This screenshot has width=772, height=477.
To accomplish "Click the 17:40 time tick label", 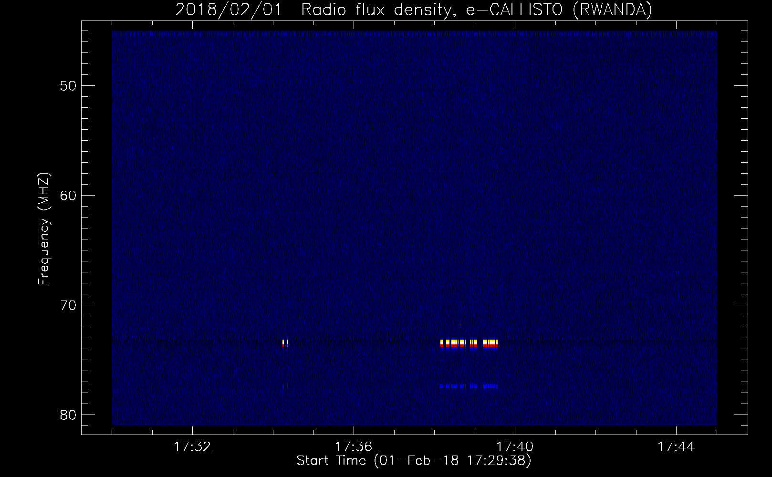I will (x=515, y=447).
